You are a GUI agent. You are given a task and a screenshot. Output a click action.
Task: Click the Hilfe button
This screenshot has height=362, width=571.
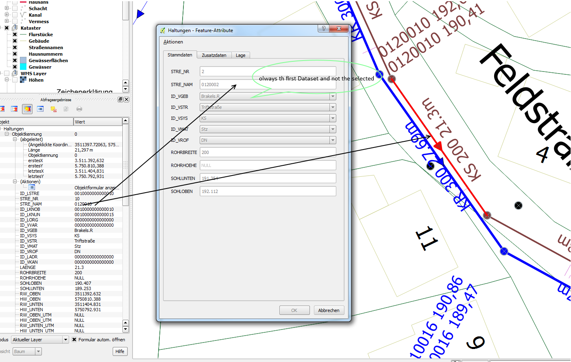pos(120,351)
